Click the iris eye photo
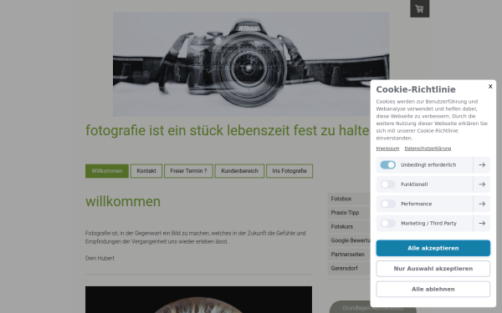This screenshot has width=502, height=313. 198,300
